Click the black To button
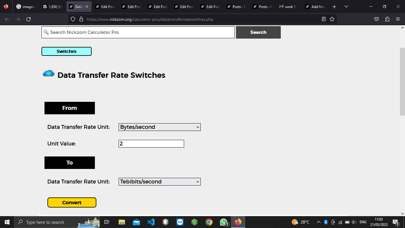The image size is (405, 228). (70, 163)
